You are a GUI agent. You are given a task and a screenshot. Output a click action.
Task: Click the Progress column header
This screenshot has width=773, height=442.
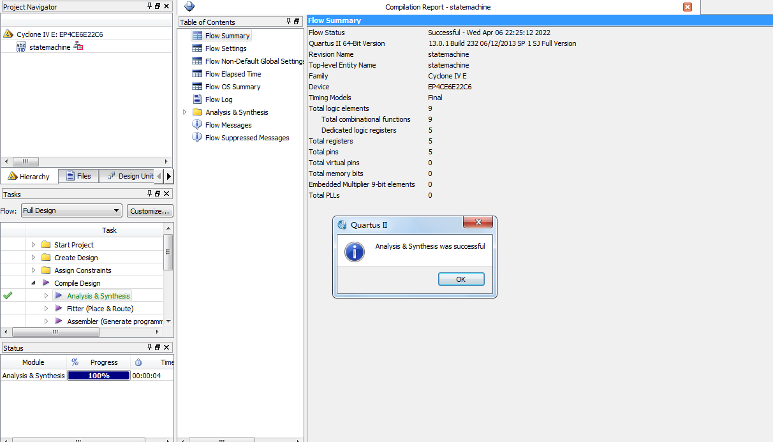104,362
